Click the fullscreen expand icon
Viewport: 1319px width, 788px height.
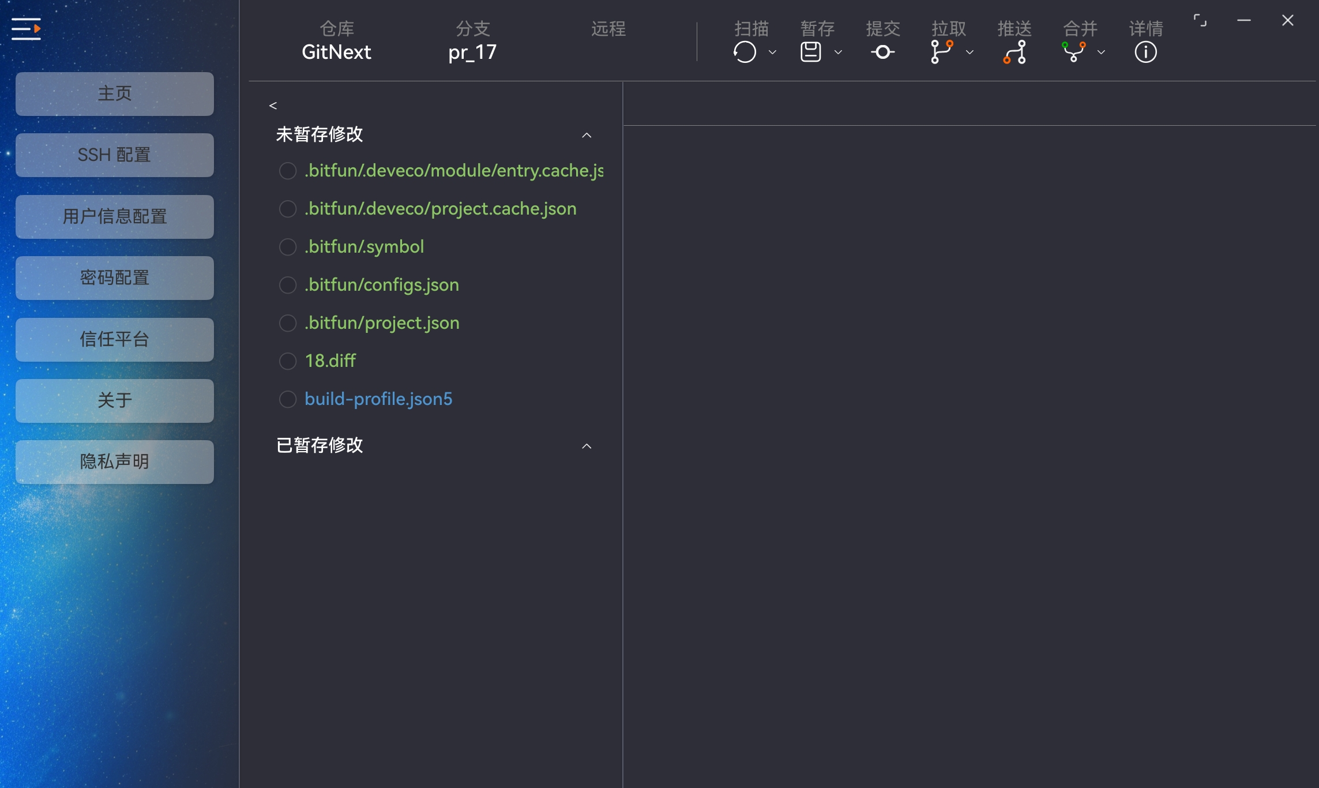[1201, 20]
